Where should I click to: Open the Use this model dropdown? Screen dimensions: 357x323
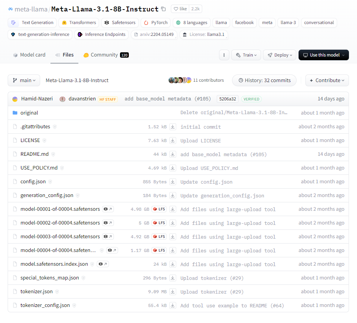[x=323, y=55]
